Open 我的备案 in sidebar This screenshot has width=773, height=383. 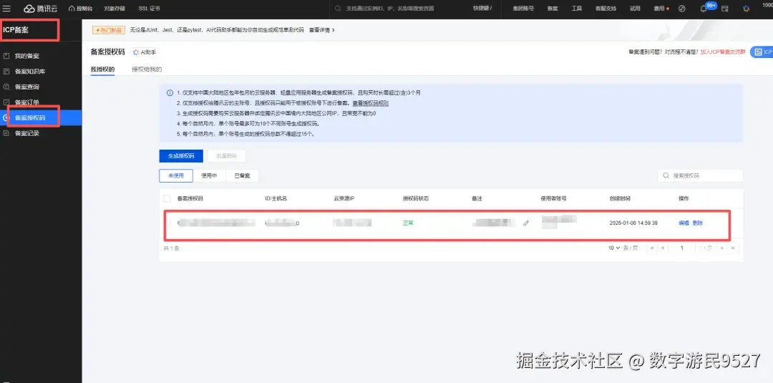tap(27, 56)
